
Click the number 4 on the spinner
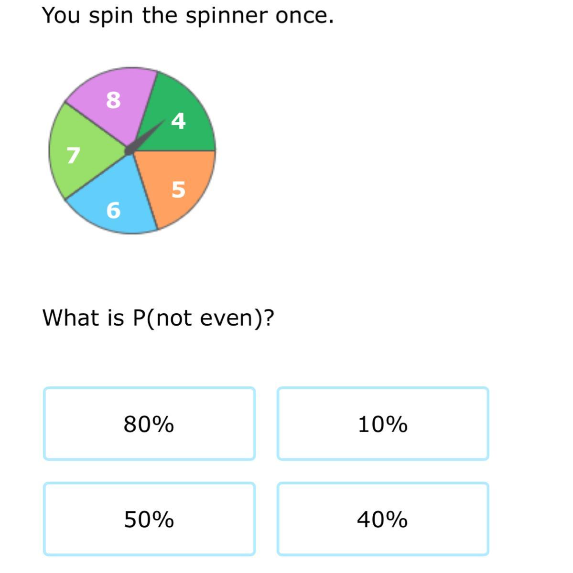178,121
